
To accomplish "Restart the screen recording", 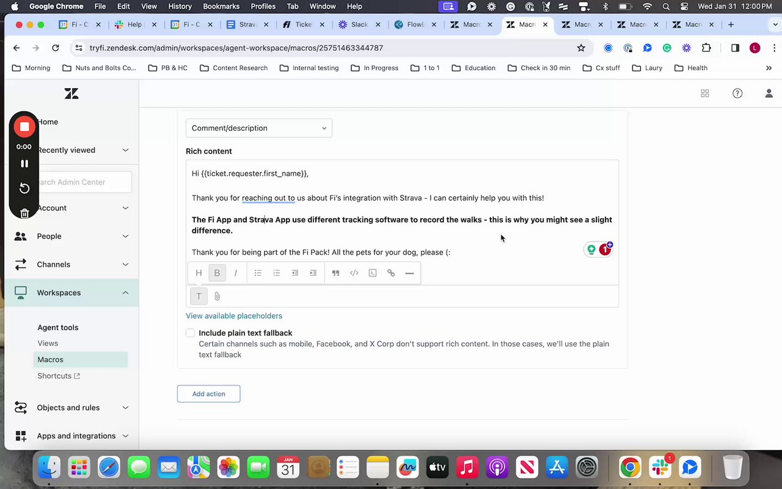I will (24, 188).
